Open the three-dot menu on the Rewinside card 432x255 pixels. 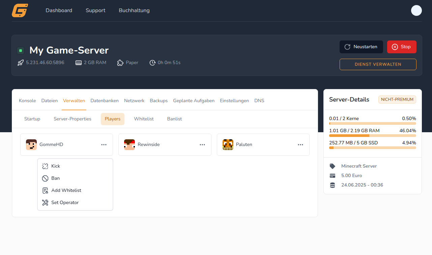(x=202, y=144)
